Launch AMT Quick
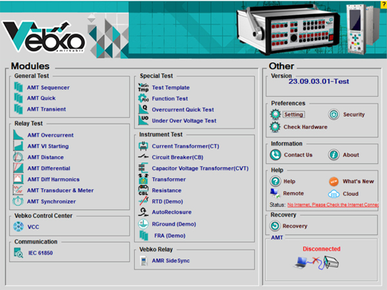This screenshot has width=387, height=290. coord(41,98)
